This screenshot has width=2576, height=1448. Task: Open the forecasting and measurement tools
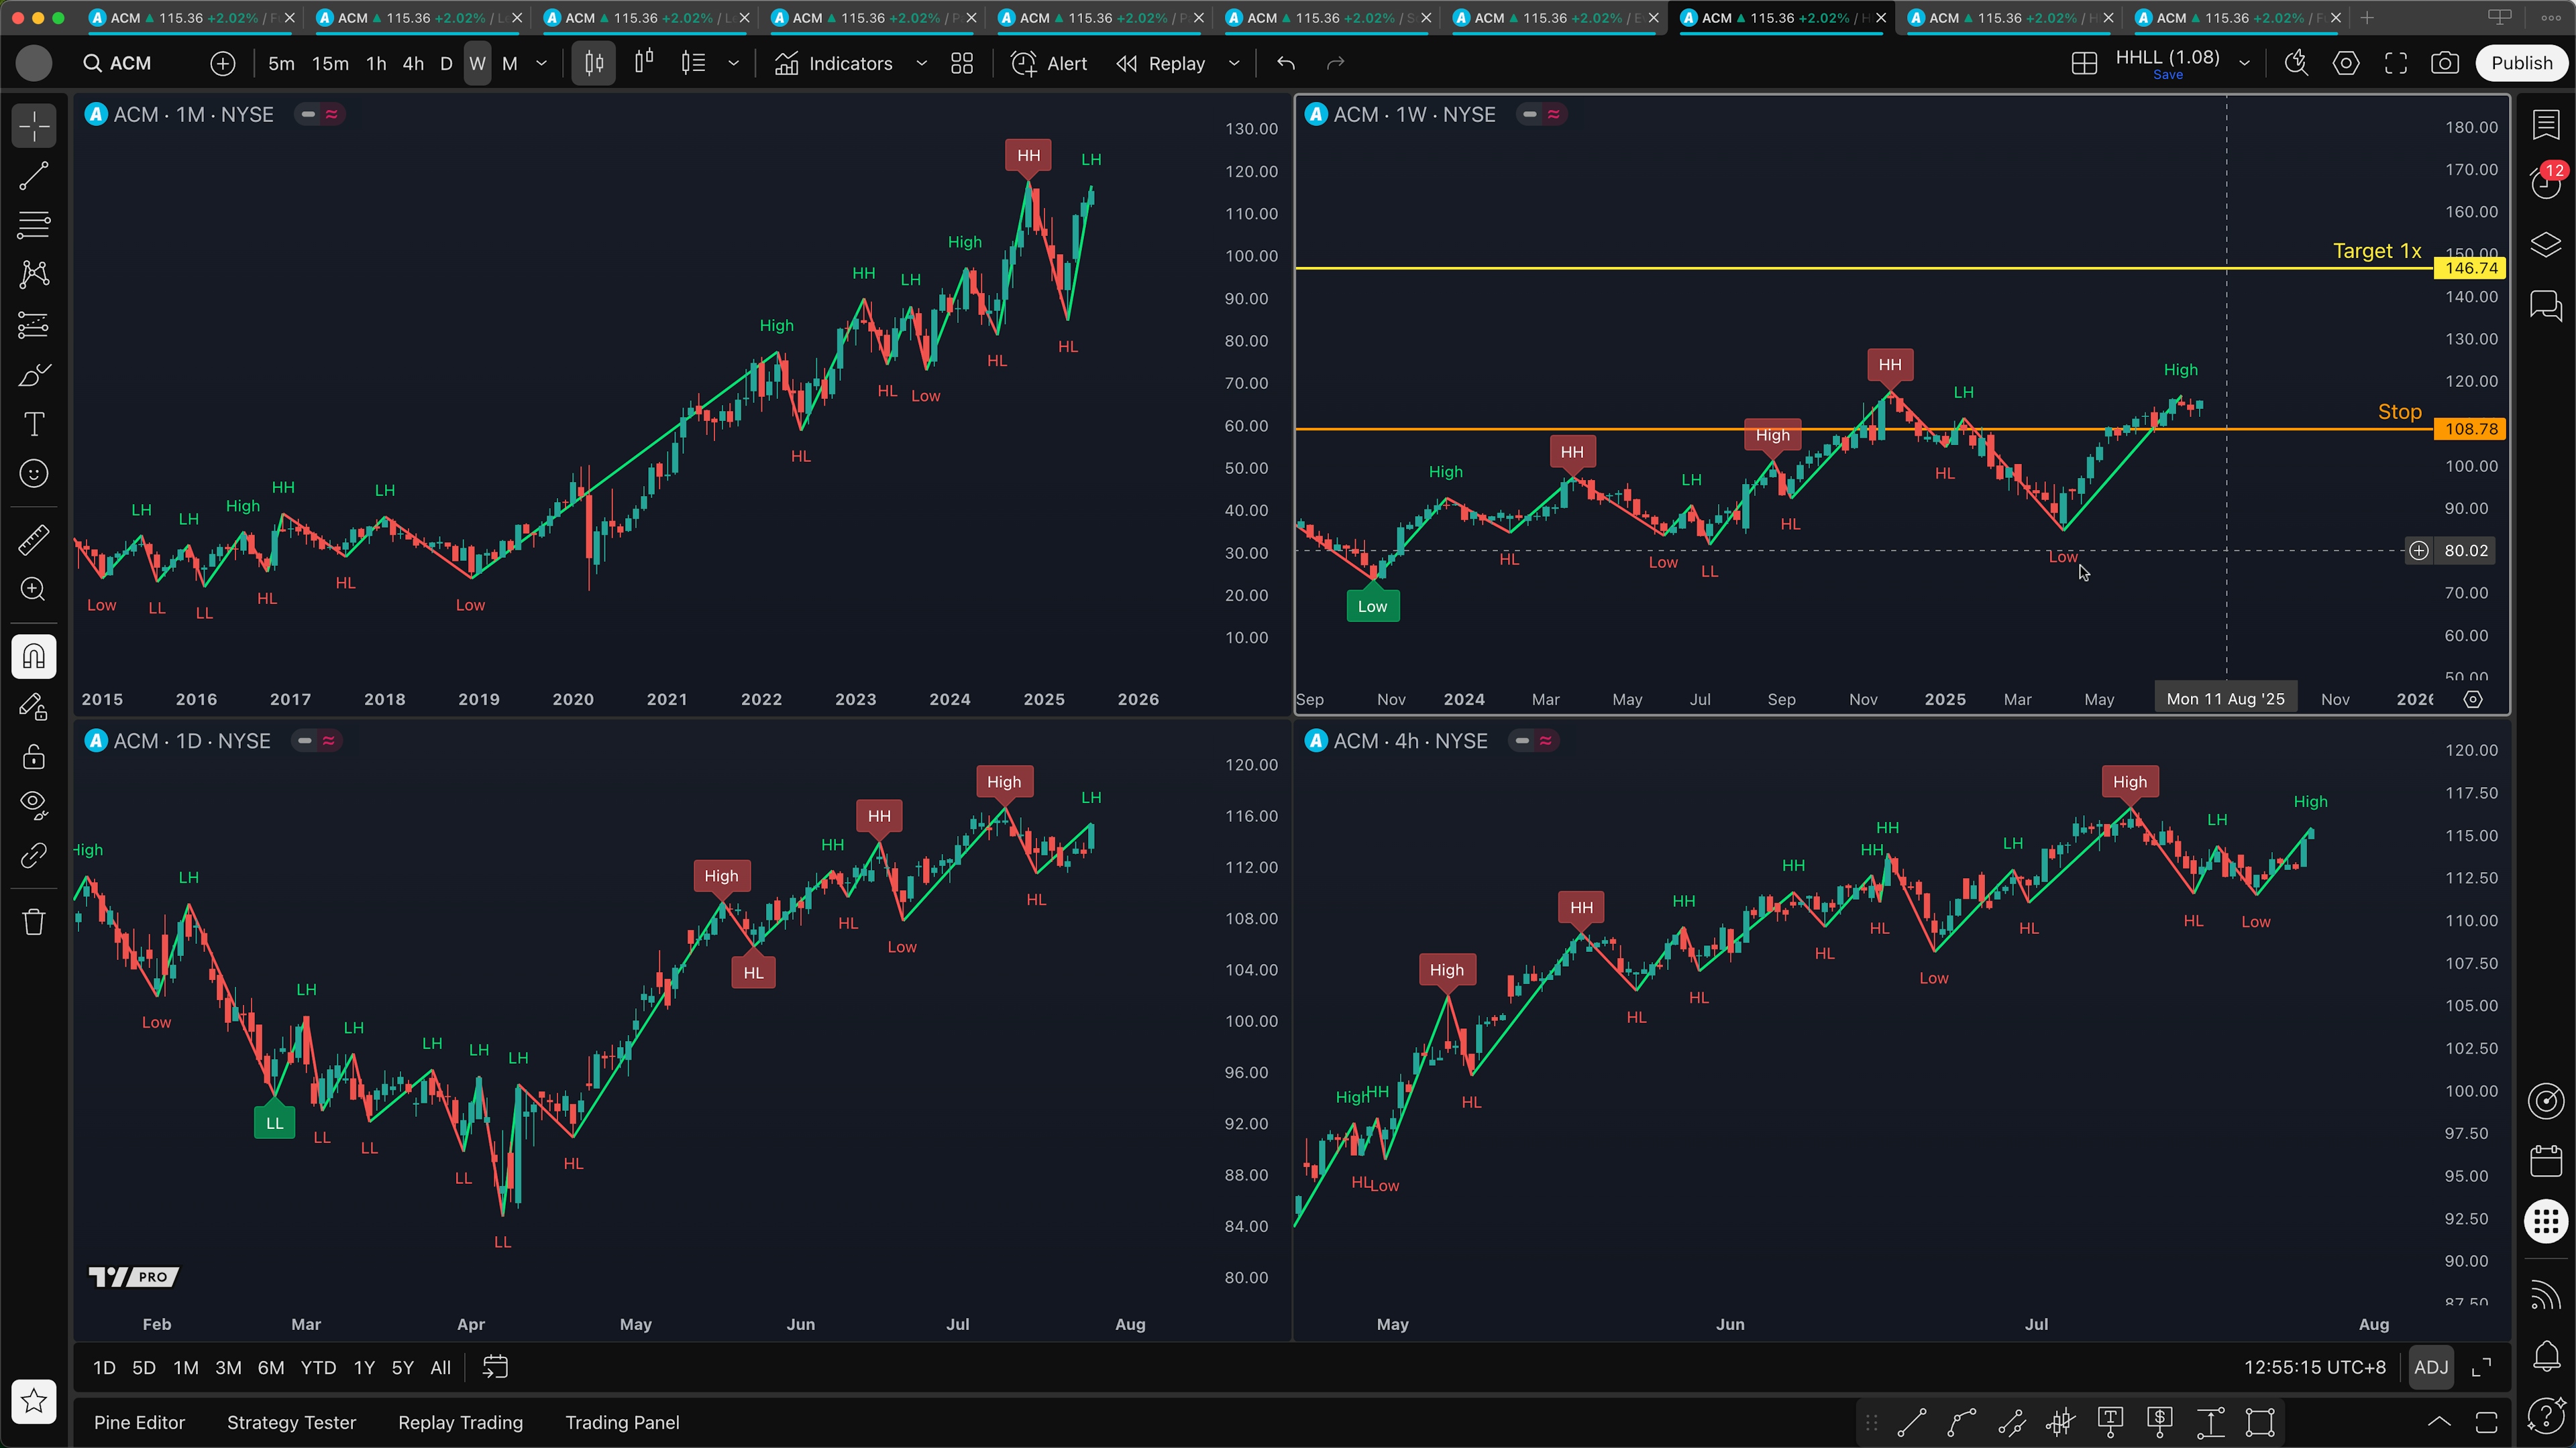(34, 324)
